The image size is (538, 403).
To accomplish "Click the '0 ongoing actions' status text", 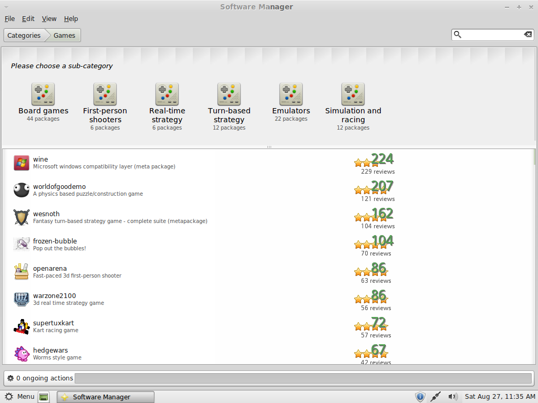I will 45,378.
